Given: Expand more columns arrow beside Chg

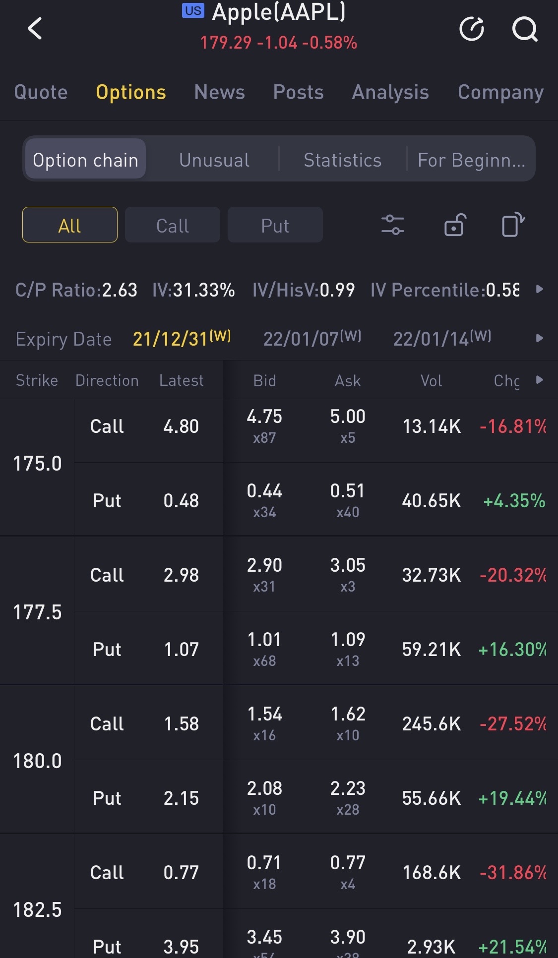Looking at the screenshot, I should tap(540, 380).
